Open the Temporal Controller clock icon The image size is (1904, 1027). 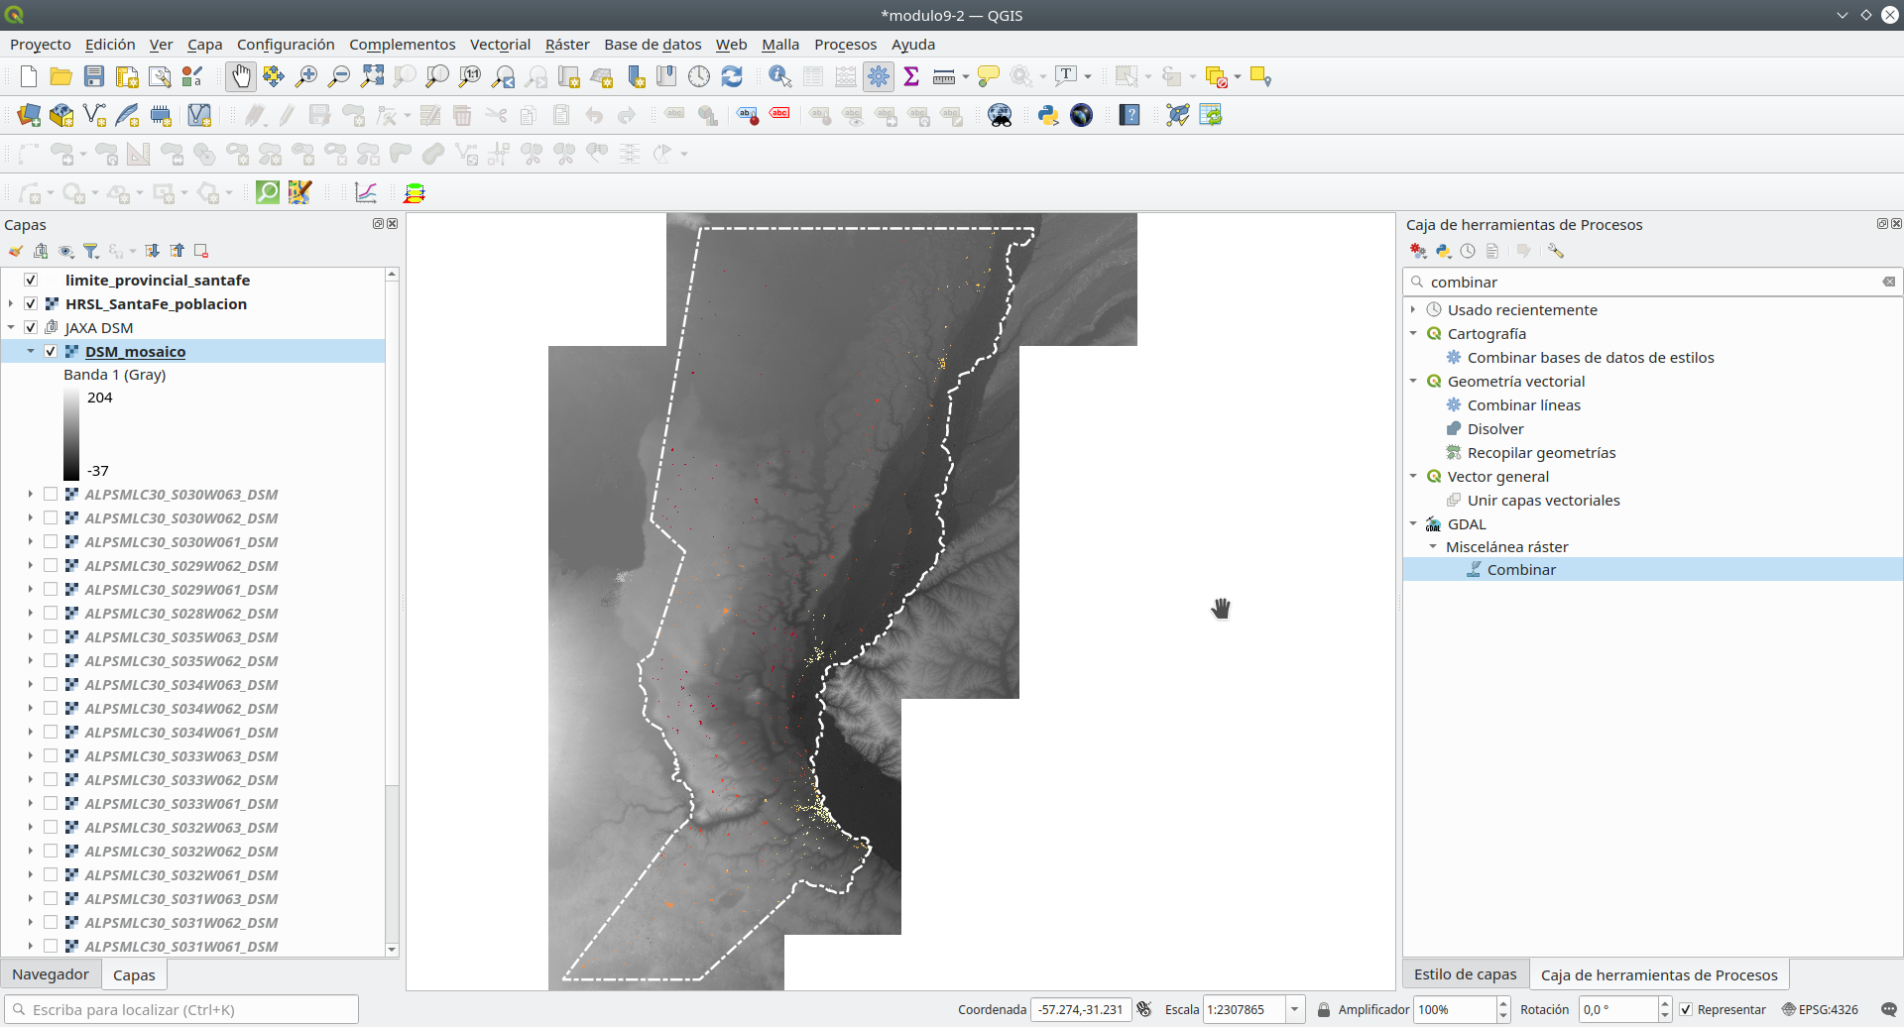[699, 76]
